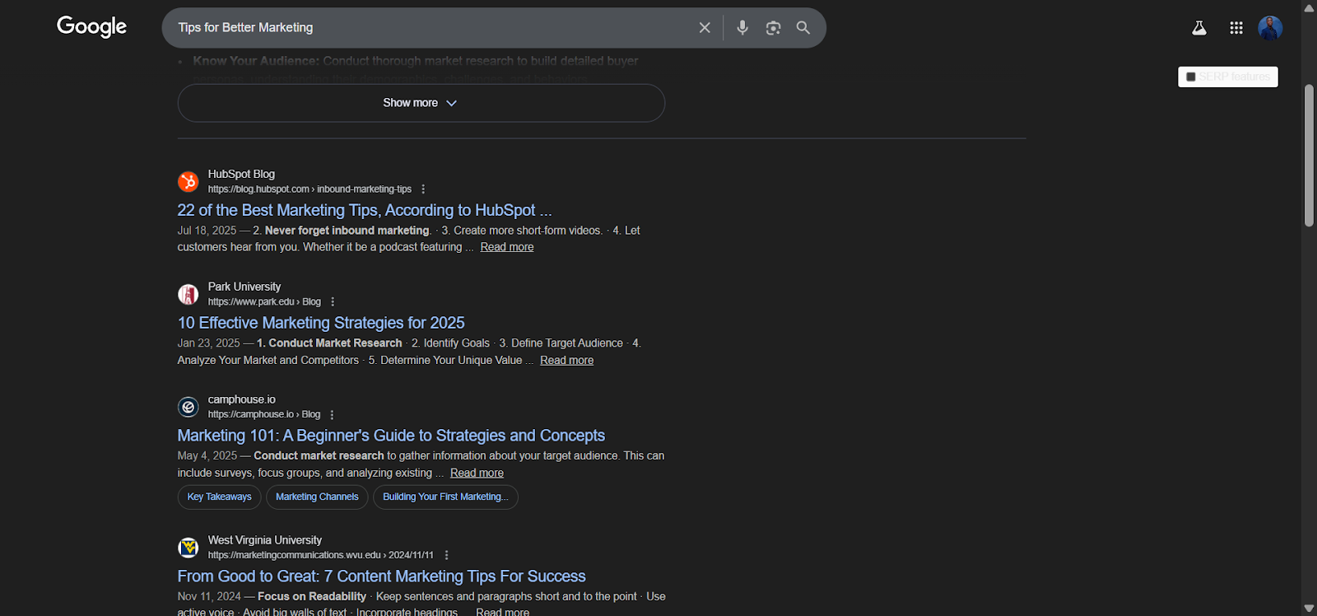Open From Good to Great content marketing link

(381, 576)
